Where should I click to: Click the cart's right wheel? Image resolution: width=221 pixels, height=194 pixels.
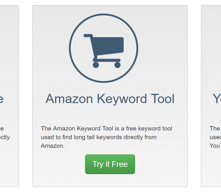tap(117, 65)
